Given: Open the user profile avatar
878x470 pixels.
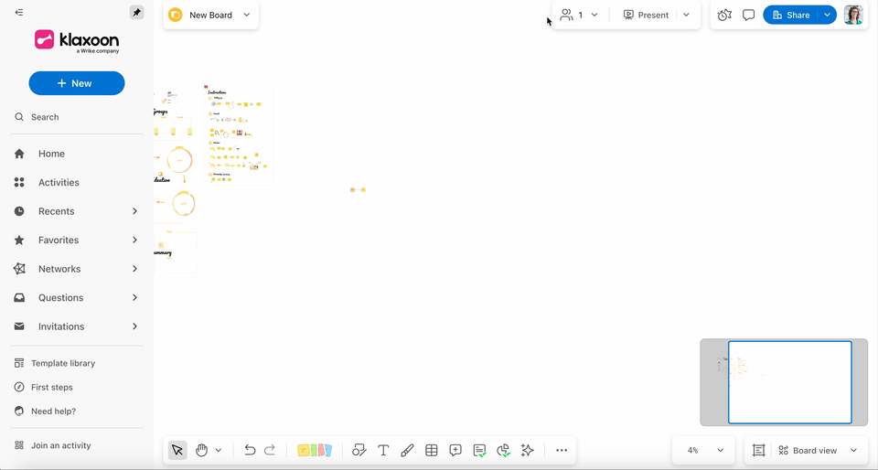Looking at the screenshot, I should point(853,16).
